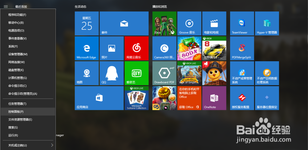Open the 应用商店 store tile
This screenshot has height=150, width=308.
pos(99,98)
